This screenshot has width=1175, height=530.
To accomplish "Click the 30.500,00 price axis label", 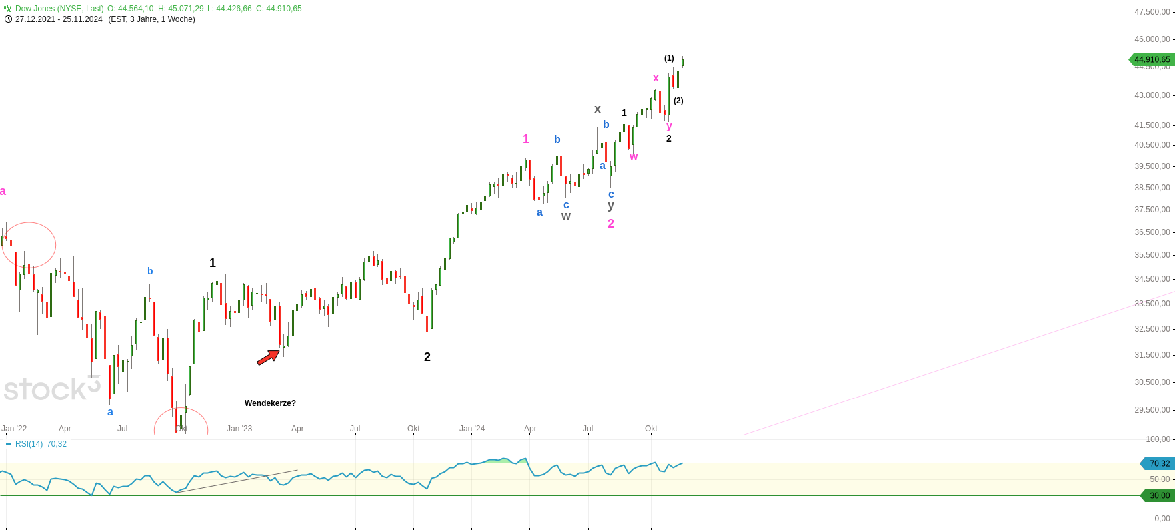I will click(1152, 382).
